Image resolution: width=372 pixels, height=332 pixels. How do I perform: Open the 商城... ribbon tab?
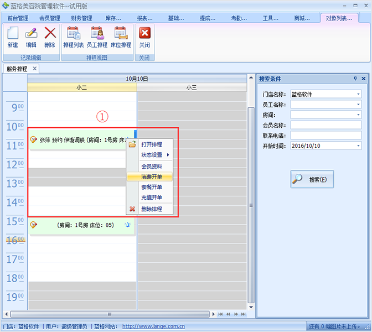click(302, 18)
